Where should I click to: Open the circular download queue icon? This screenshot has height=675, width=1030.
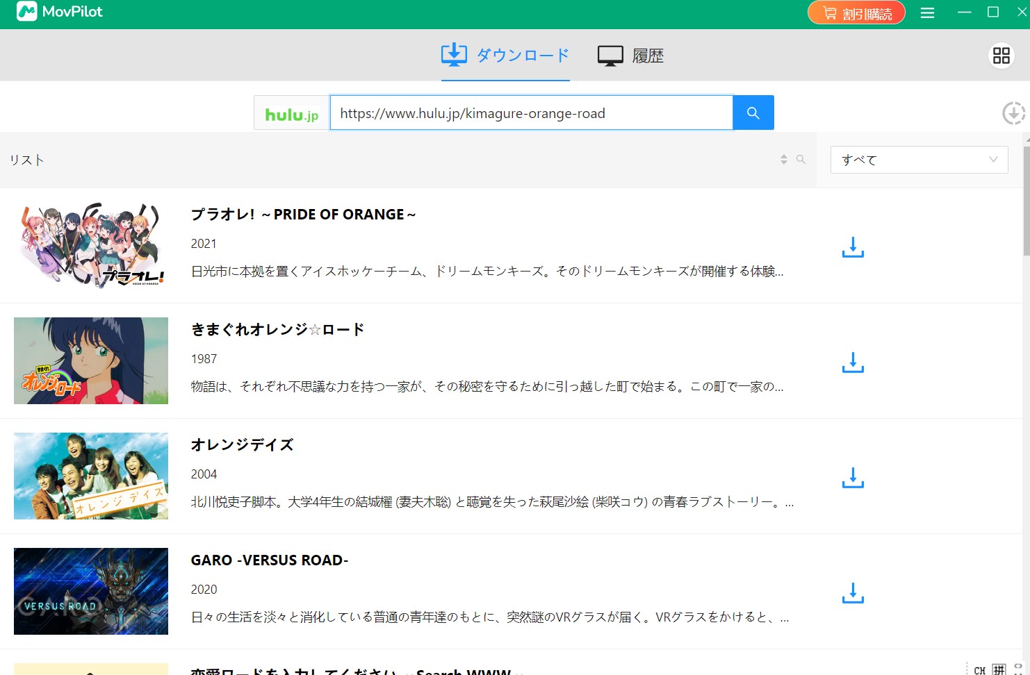tap(1013, 112)
